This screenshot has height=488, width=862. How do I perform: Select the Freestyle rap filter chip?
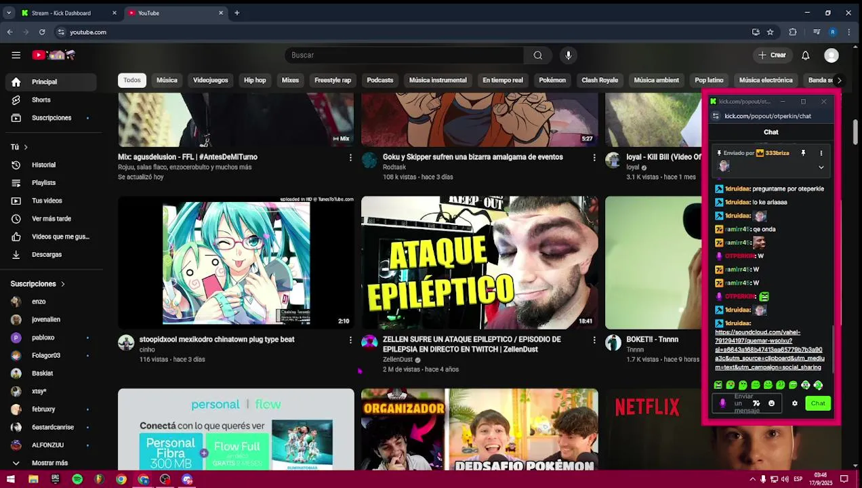point(333,80)
